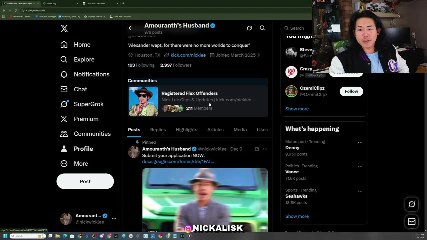Open the Vance trending topic

click(x=292, y=172)
